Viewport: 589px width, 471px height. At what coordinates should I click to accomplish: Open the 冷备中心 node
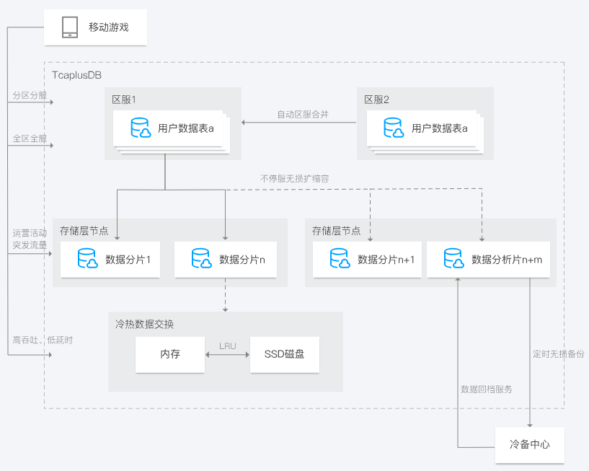(x=529, y=444)
